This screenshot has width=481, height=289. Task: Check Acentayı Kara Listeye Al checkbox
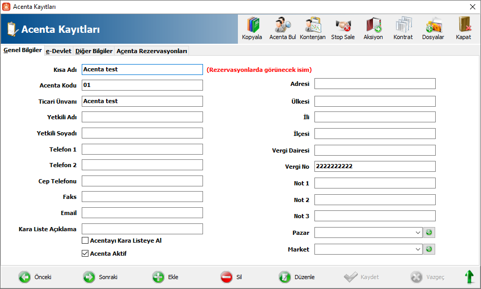click(85, 241)
